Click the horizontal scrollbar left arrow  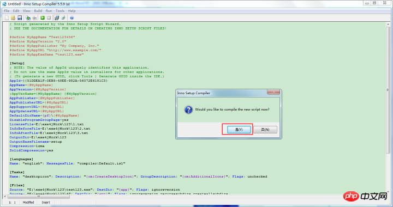pyautogui.click(x=5, y=197)
